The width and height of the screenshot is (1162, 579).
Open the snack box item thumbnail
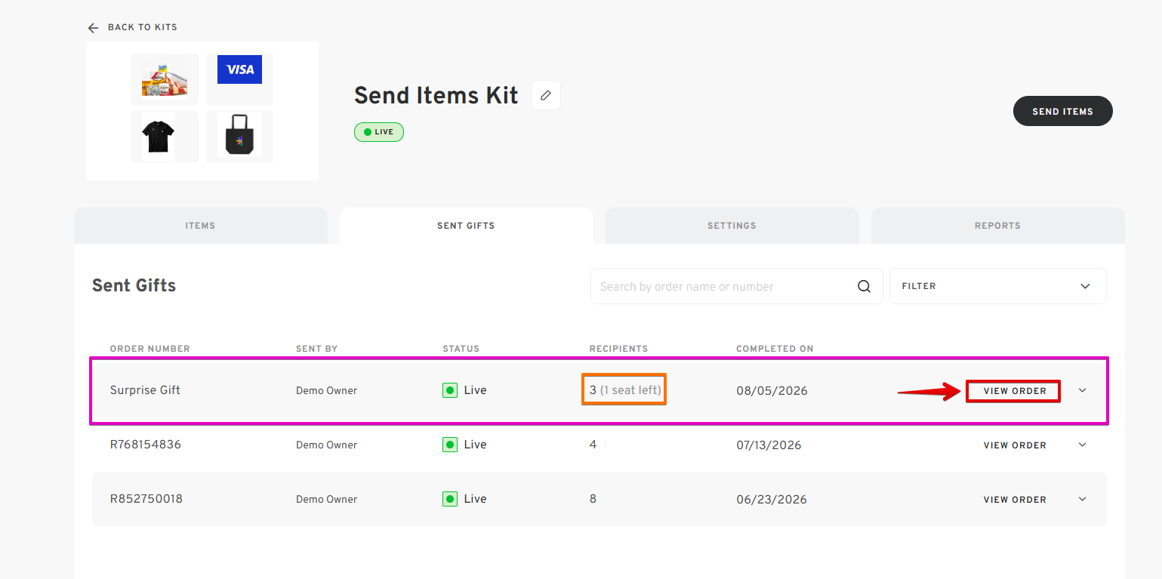pos(165,79)
